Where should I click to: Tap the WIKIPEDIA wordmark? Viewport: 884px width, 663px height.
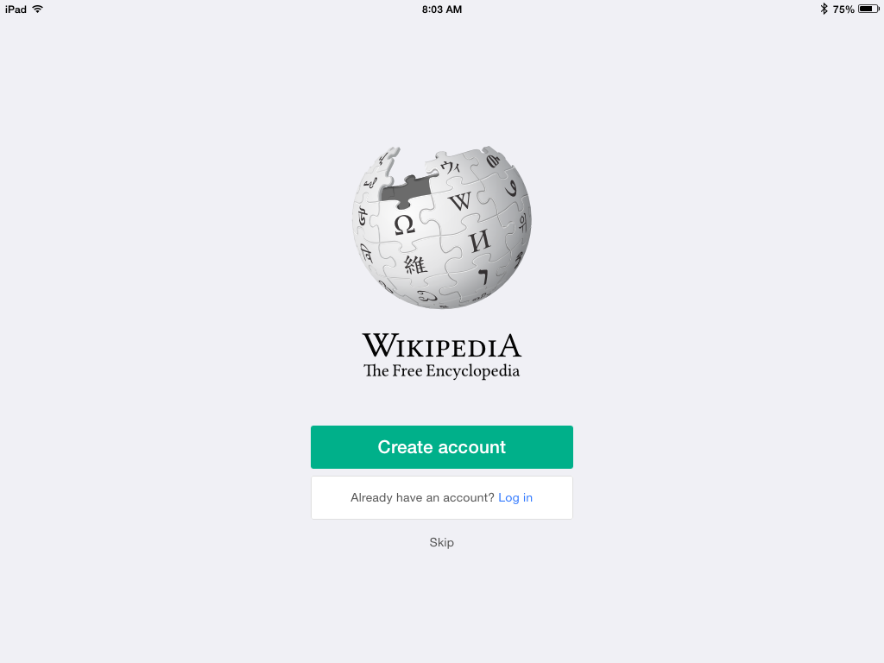442,345
